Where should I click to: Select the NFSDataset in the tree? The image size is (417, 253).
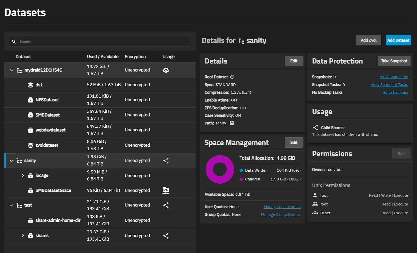point(47,100)
